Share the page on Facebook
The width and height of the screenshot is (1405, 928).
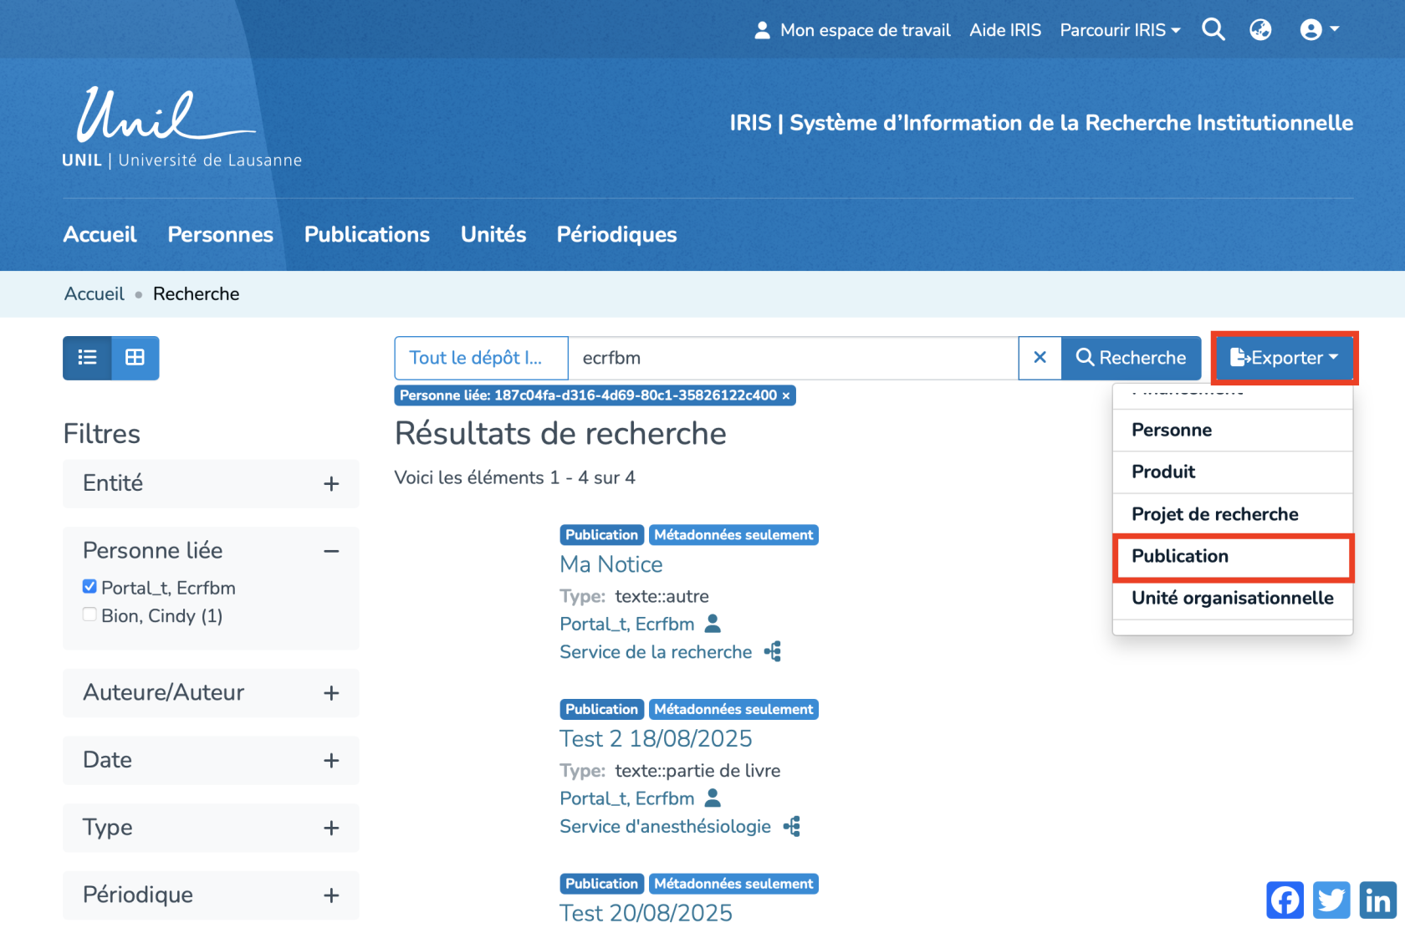[1285, 900]
